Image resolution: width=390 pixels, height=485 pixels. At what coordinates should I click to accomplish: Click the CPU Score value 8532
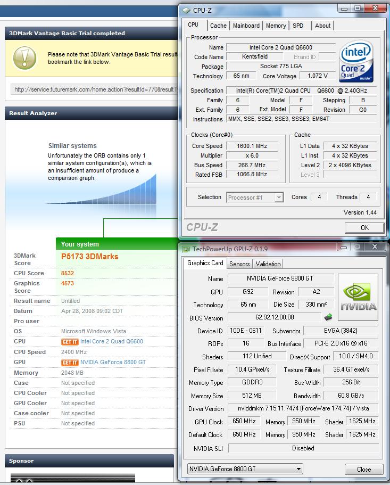click(68, 274)
